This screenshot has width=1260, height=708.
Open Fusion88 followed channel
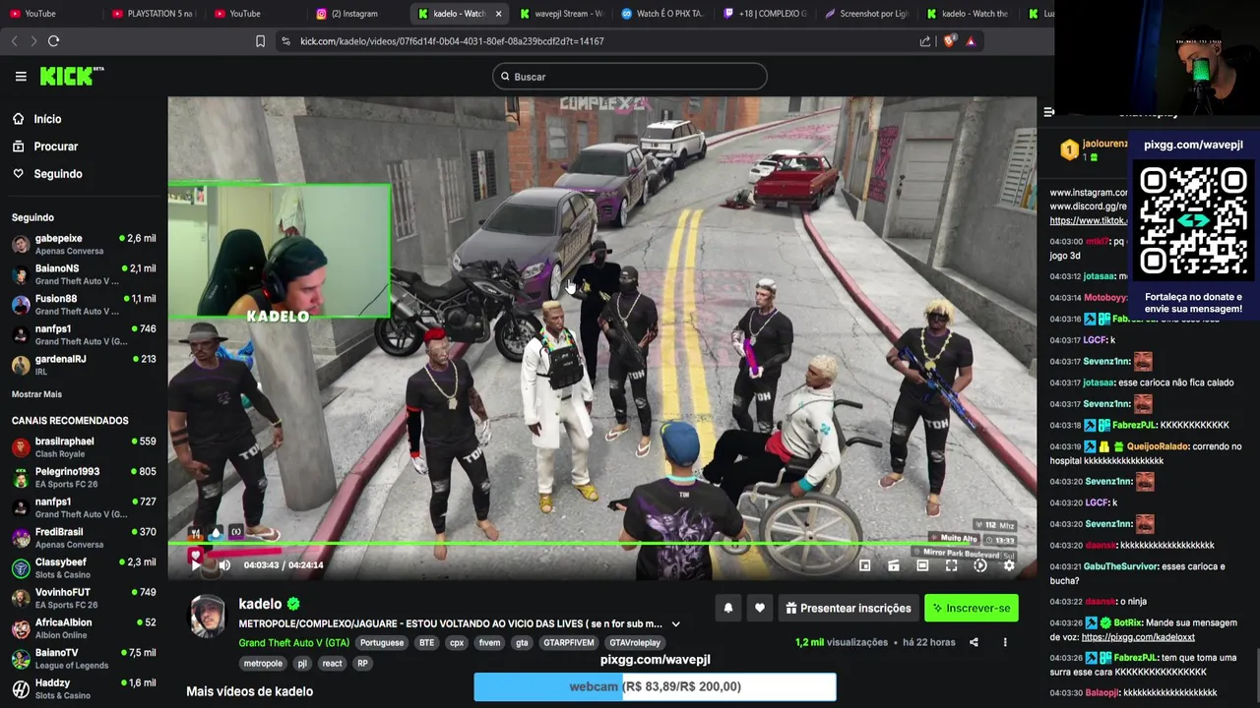pos(83,305)
